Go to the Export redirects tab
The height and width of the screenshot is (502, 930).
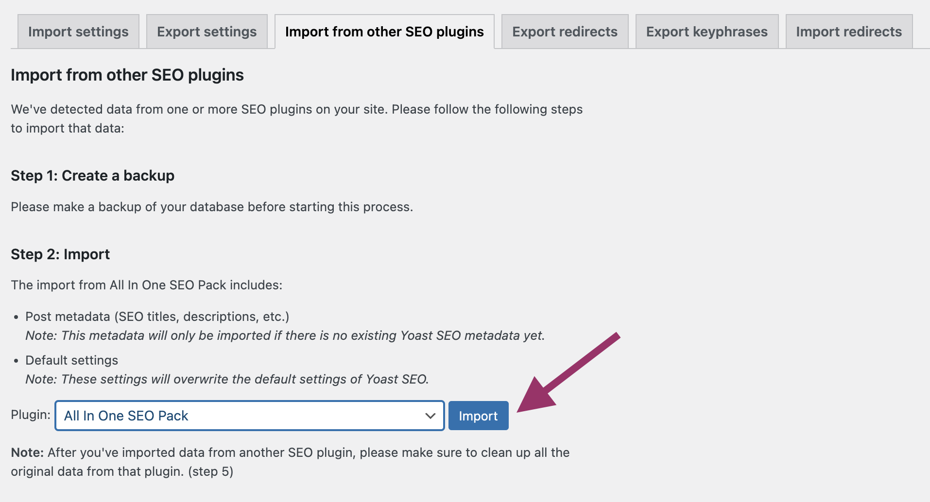[565, 32]
